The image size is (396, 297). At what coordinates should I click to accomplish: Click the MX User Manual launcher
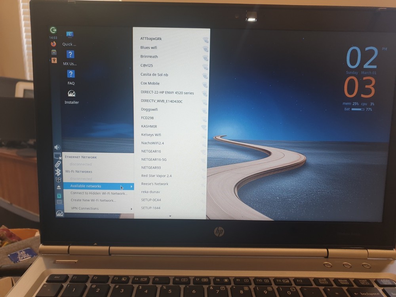pos(70,54)
